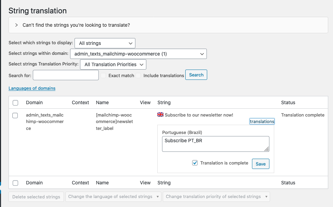Click the Portuguese (Brazil) translation text box
Screen dimensions: 333x207
(x=215, y=144)
